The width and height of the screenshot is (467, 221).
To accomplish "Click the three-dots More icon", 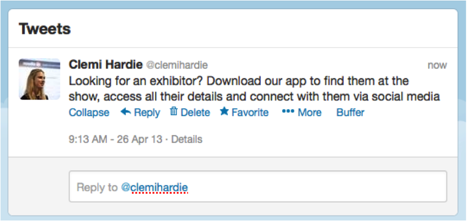I will pos(288,112).
